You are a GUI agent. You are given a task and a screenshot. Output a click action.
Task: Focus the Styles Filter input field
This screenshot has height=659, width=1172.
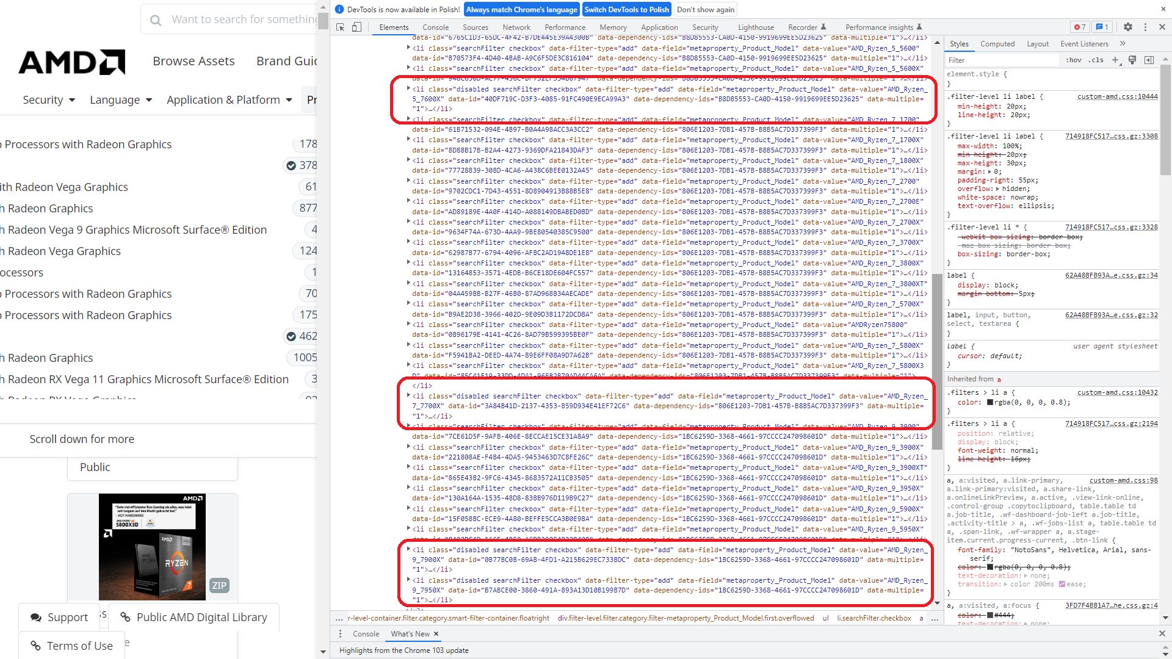tap(1002, 60)
